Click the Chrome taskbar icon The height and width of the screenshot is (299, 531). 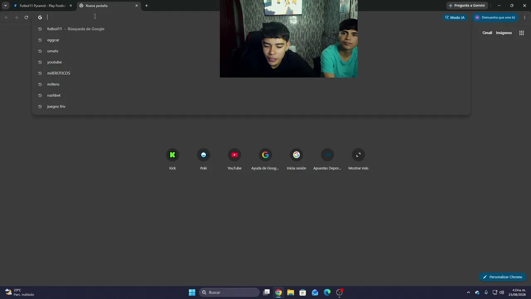pos(278,292)
